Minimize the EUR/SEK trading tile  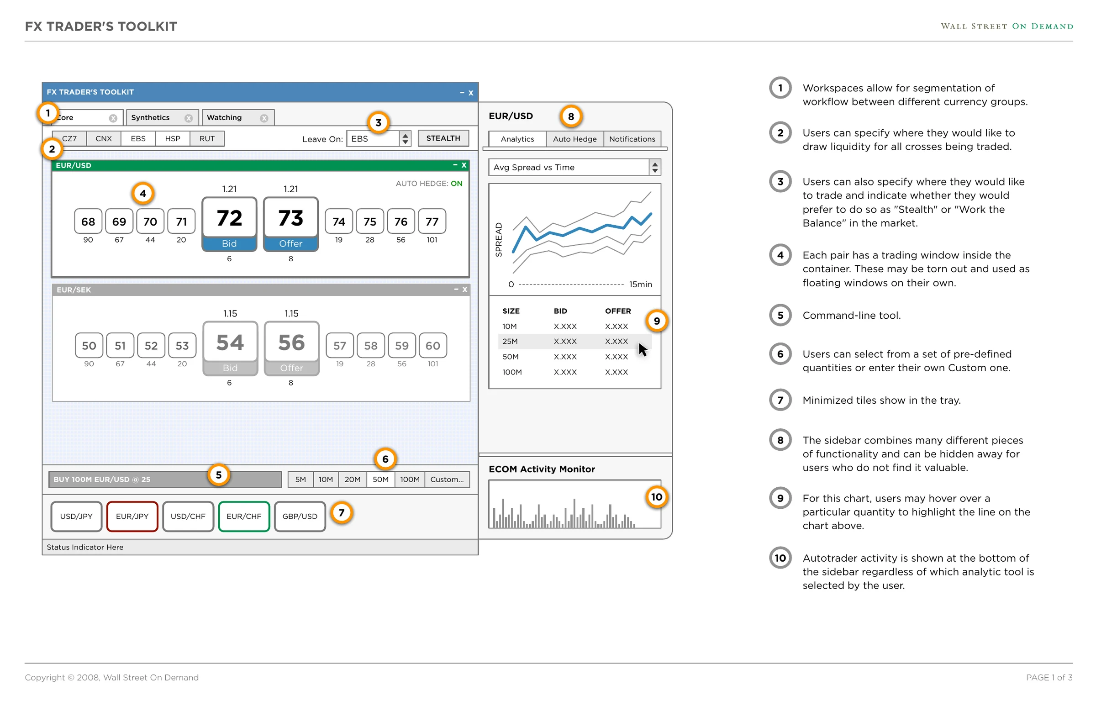tap(456, 290)
